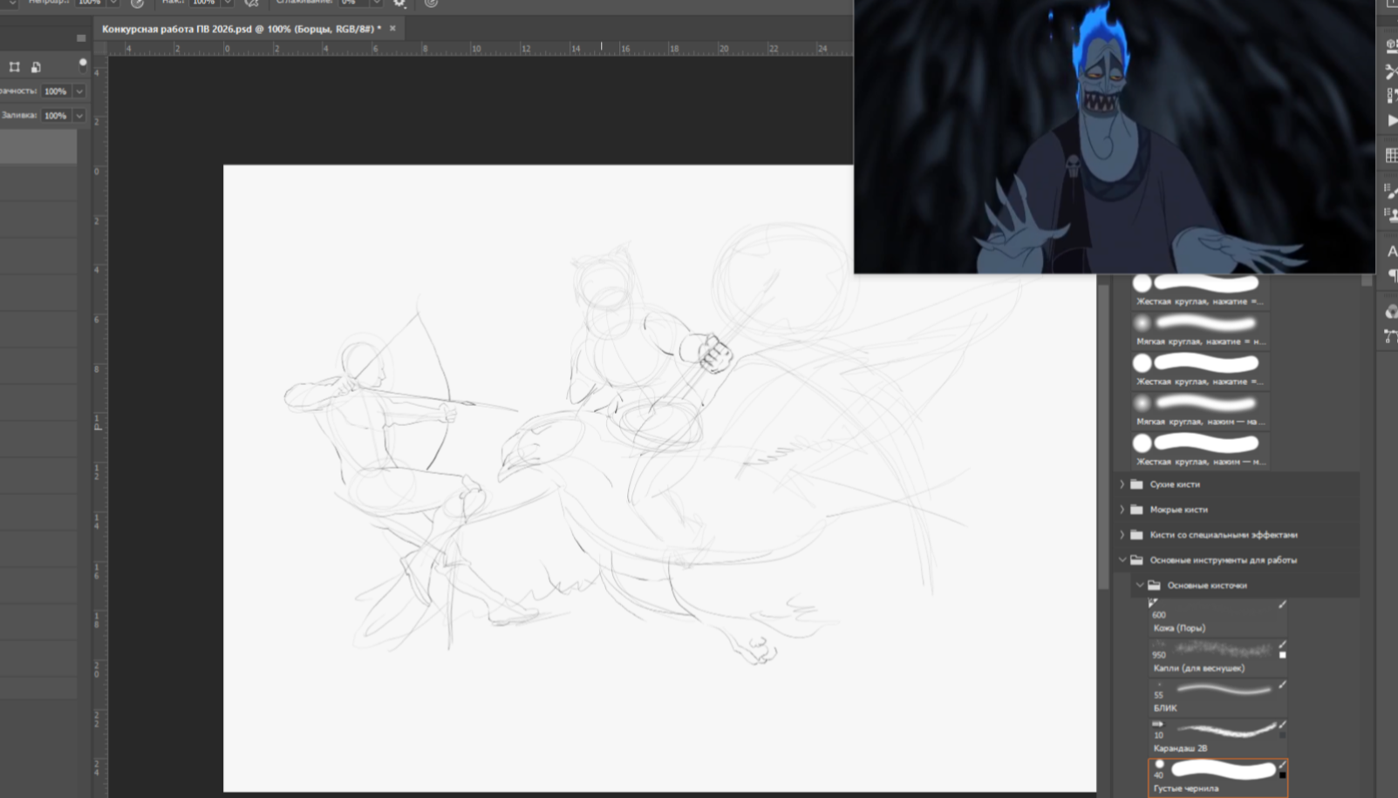The height and width of the screenshot is (798, 1398).
Task: Select the БЛИК brush preset
Action: pyautogui.click(x=1218, y=697)
